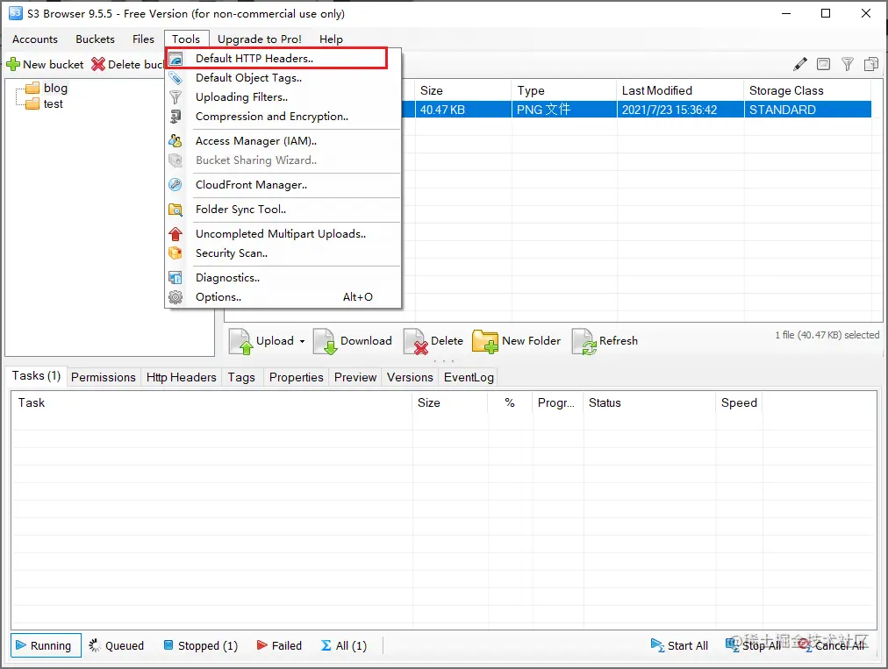Image resolution: width=888 pixels, height=669 pixels.
Task: Click the test bucket folder icon
Action: tap(32, 103)
